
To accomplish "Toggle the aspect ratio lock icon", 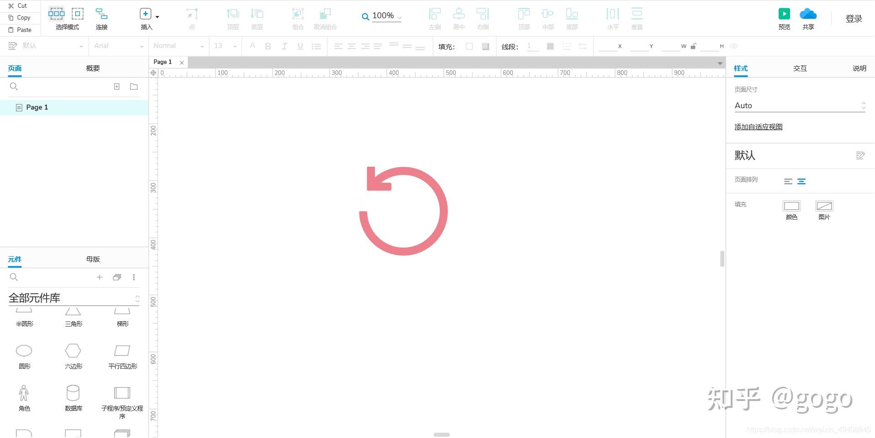I will pyautogui.click(x=693, y=46).
